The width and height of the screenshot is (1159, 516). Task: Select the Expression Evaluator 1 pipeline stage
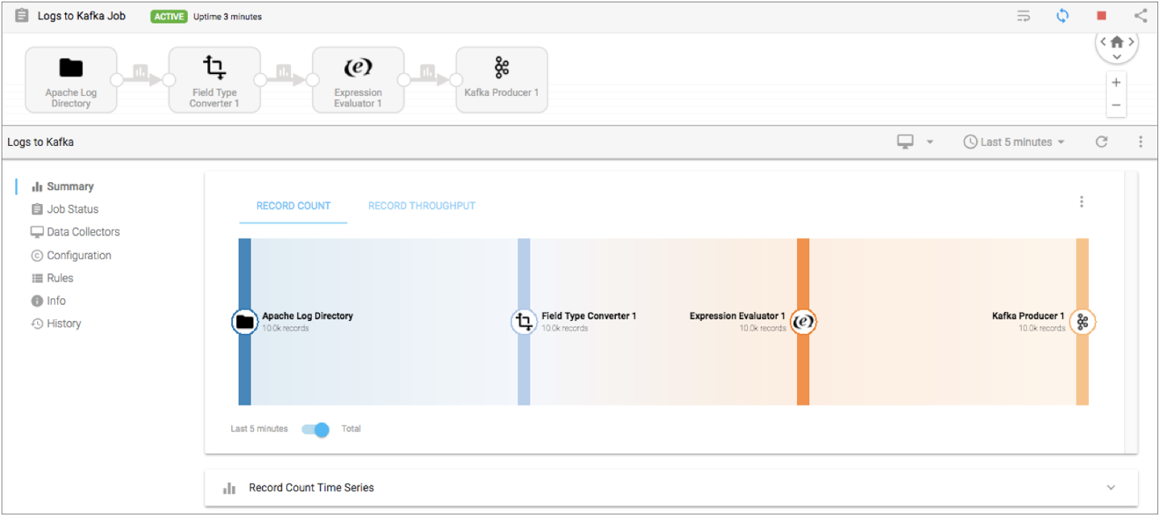click(358, 79)
